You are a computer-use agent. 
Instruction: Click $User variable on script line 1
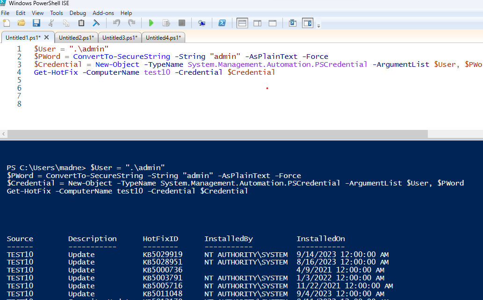(x=45, y=49)
